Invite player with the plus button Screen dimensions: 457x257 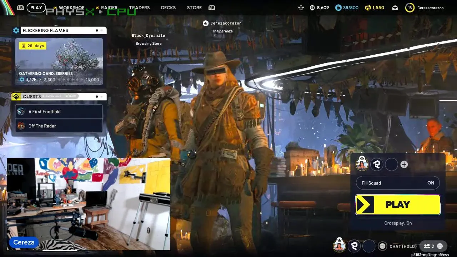pyautogui.click(x=404, y=165)
